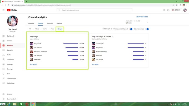Open Dashboard in the sidebar
This screenshot has width=189, height=106.
click(x=10, y=36)
